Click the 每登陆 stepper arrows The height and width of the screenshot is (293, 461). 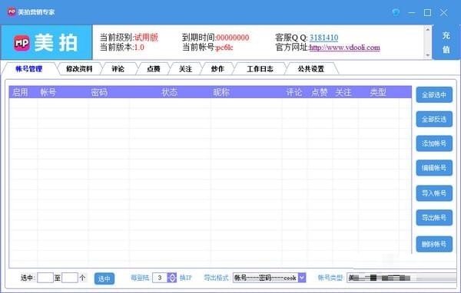coord(172,278)
